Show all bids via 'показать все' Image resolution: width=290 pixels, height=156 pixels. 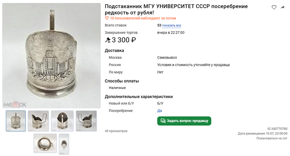click(171, 25)
